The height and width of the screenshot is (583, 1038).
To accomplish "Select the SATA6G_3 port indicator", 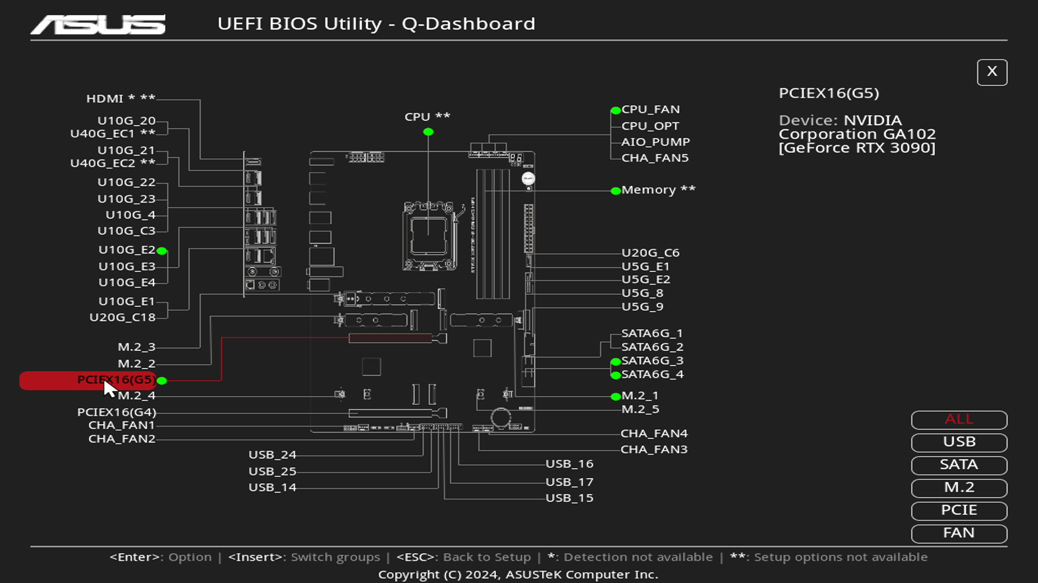I will 616,361.
